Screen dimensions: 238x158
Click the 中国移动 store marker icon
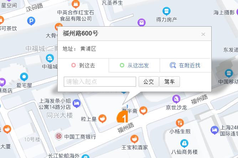coord(229,73)
